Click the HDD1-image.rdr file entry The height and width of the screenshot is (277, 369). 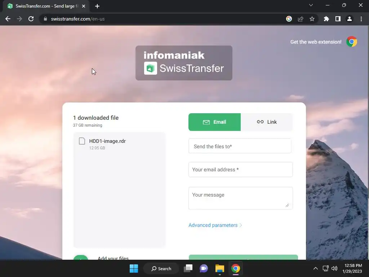(119, 144)
